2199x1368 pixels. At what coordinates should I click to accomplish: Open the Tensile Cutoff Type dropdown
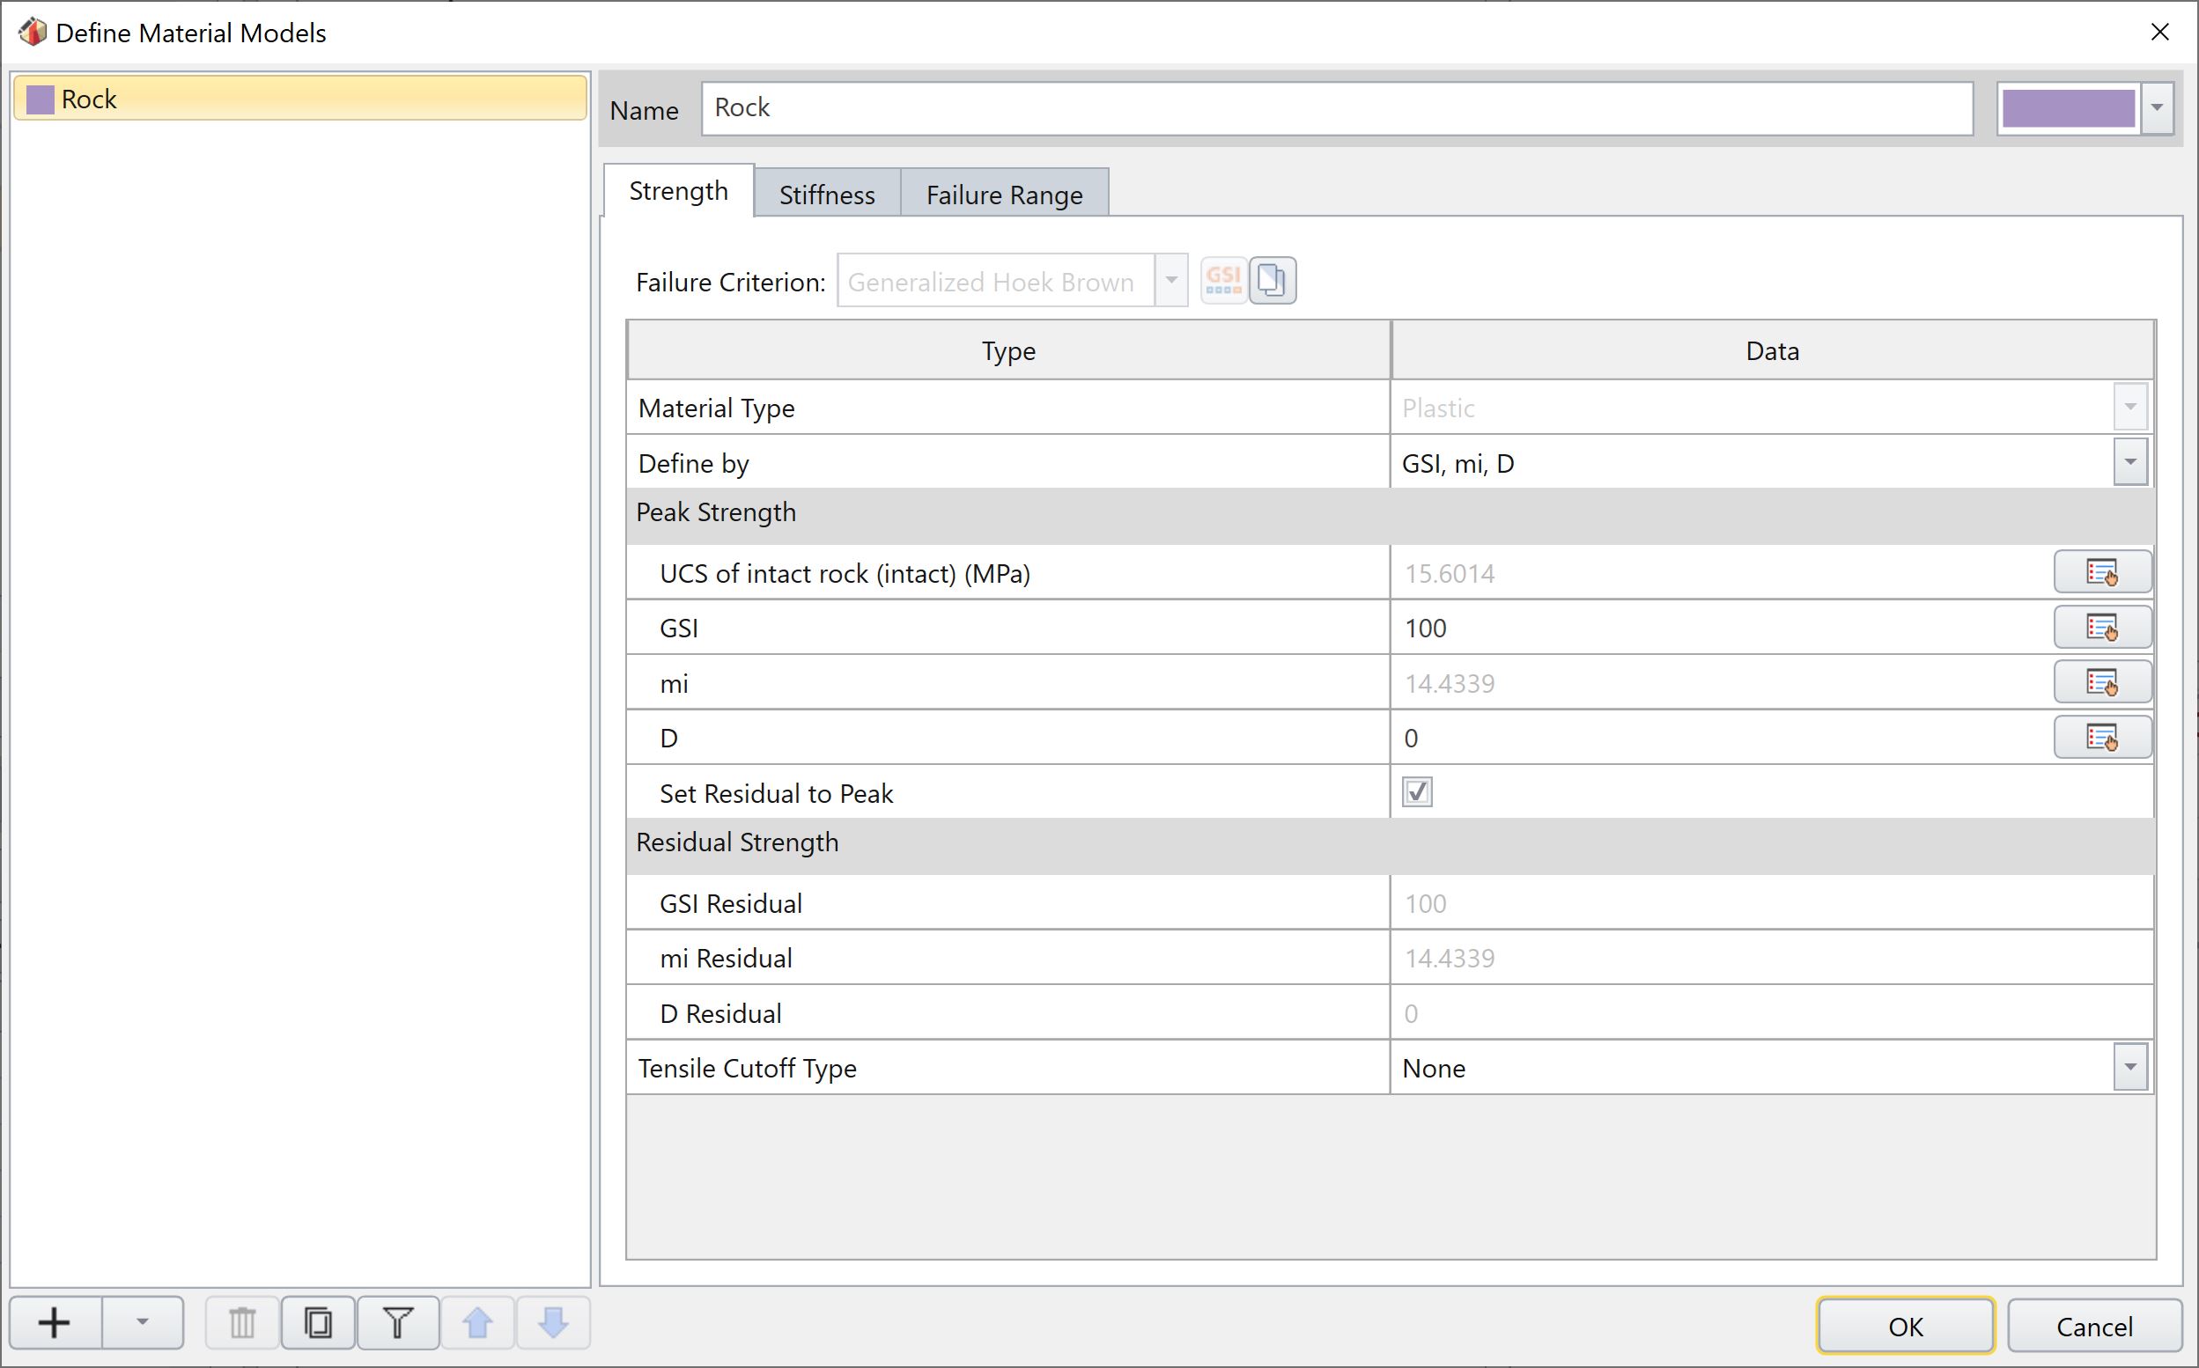click(2129, 1067)
